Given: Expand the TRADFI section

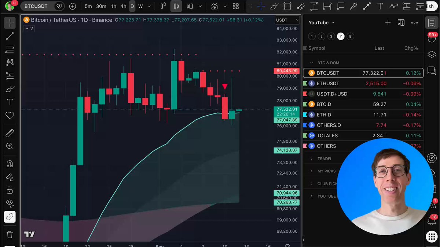Looking at the screenshot, I should pyautogui.click(x=324, y=159).
